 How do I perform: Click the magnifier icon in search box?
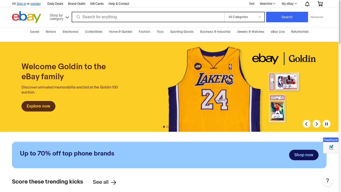[78, 17]
